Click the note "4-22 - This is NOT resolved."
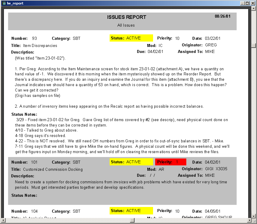Viewport: 257px width, 224px height. [x=120, y=141]
